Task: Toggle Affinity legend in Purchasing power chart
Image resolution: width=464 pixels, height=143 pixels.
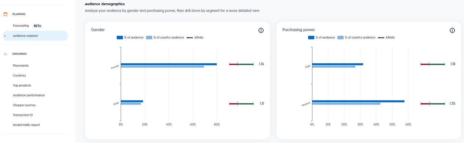Action: point(386,37)
